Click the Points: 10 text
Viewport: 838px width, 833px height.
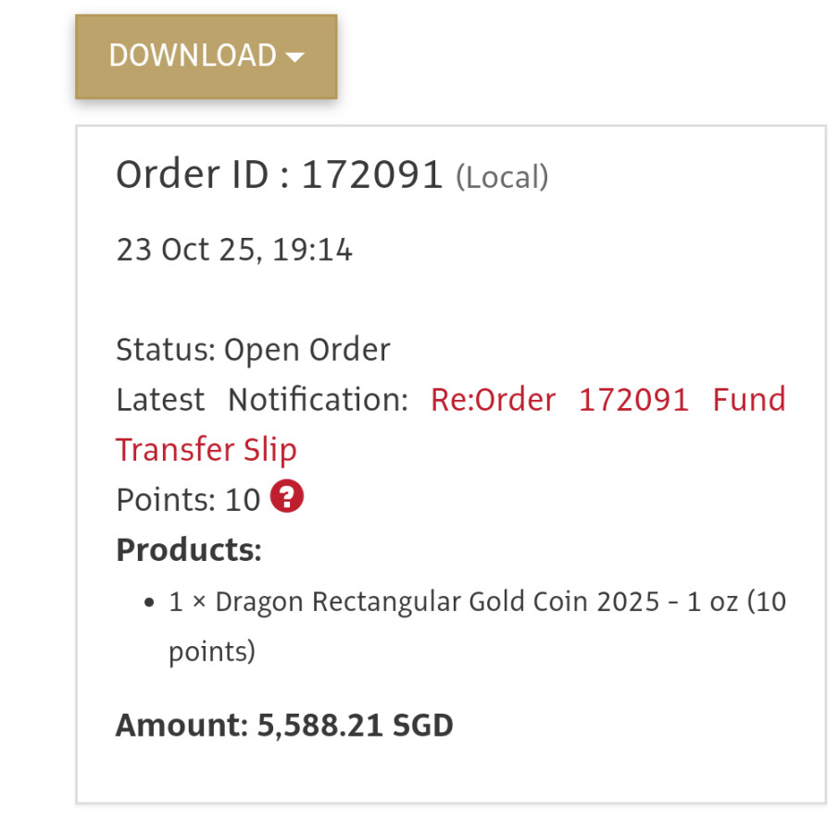[x=188, y=500]
